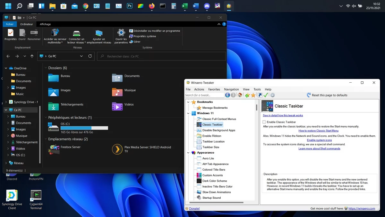The width and height of the screenshot is (385, 217).
Task: Click the 'Search for a tweak' field
Action: pyautogui.click(x=204, y=95)
